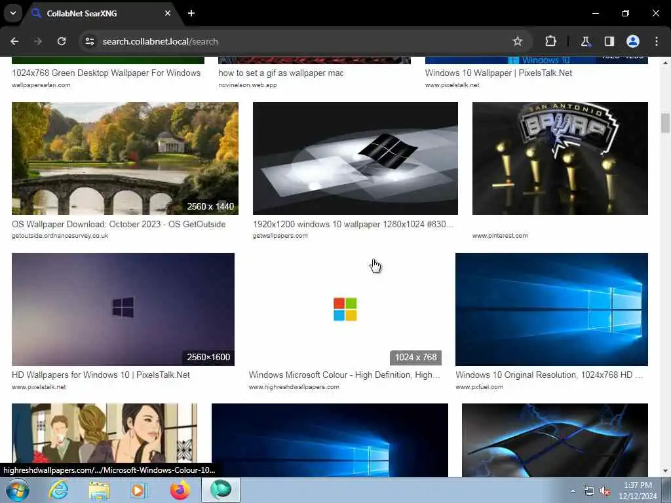Open the San Antonio Spurs thumbnail

[x=560, y=158]
